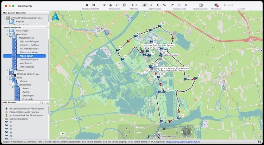Viewport: 264px width, 145px height.
Task: Select the magnifier zoom tool
Action: [151, 5]
